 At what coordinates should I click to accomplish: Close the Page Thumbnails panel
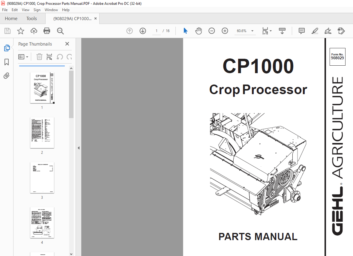click(67, 44)
